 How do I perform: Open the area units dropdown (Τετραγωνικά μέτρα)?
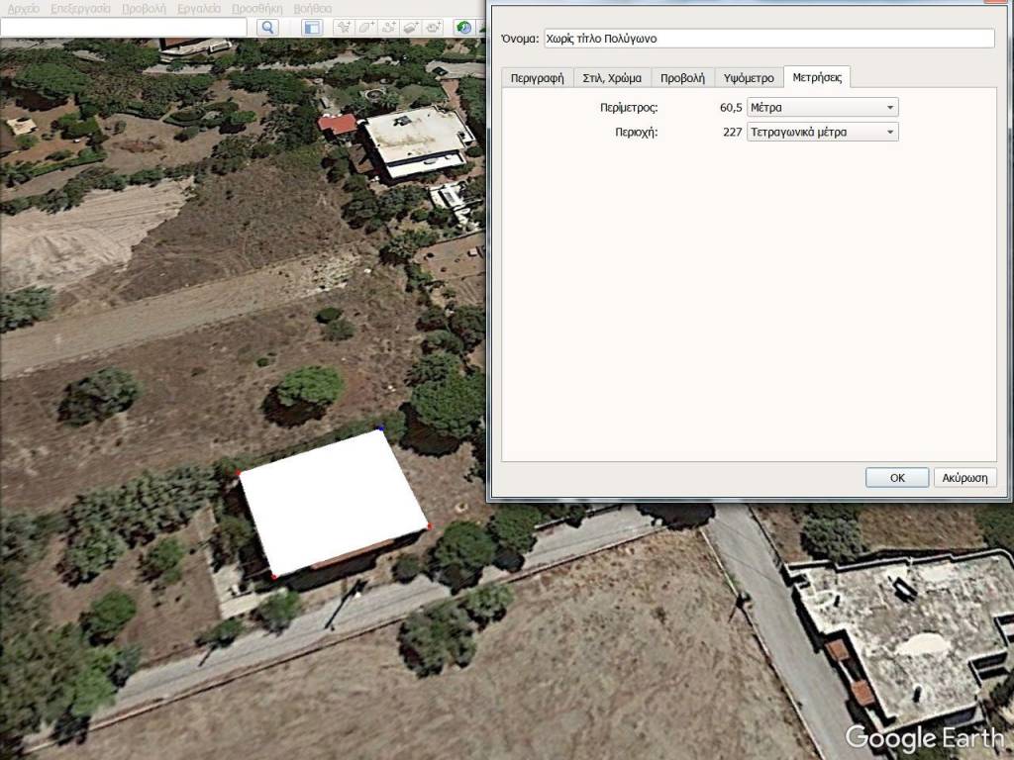[822, 132]
